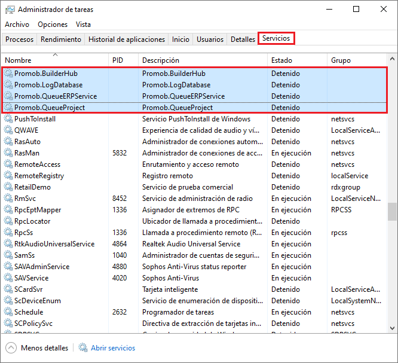Screen dimensions: 398x363
Task: Switch to the Procesos tab
Action: (19, 39)
